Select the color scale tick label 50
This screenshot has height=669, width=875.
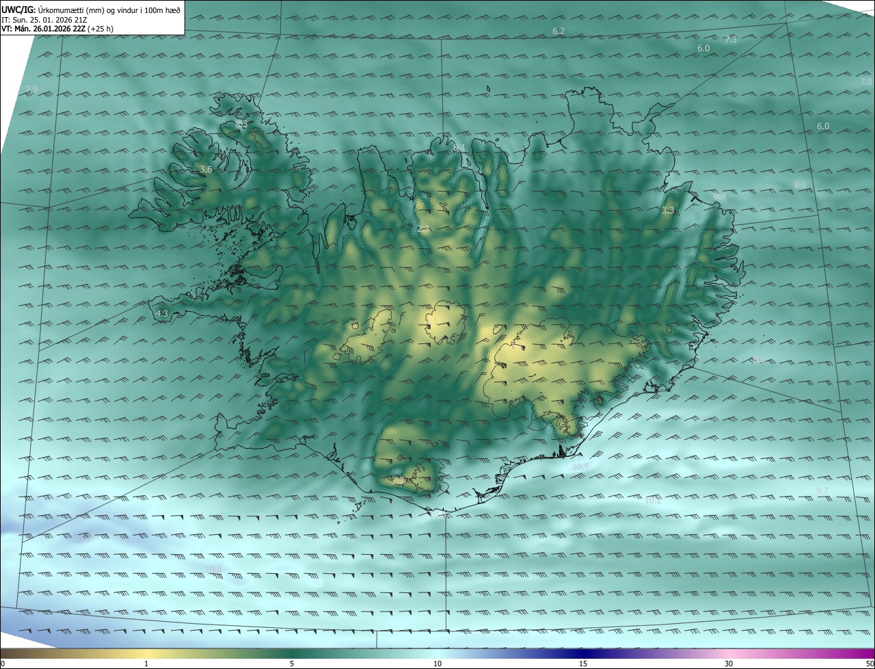(x=870, y=664)
